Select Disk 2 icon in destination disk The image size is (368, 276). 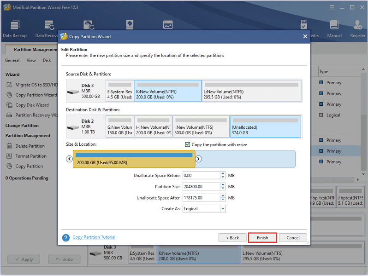(x=73, y=127)
